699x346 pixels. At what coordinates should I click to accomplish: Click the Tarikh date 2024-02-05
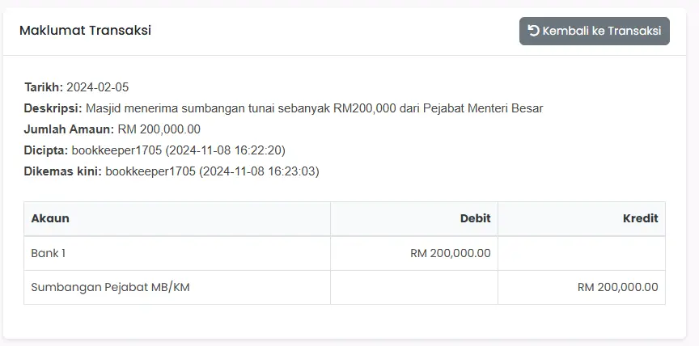[x=98, y=87]
